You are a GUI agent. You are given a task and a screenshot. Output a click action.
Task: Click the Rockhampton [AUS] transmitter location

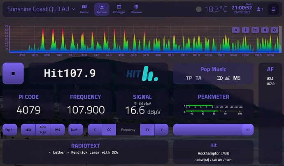pyautogui.click(x=213, y=153)
